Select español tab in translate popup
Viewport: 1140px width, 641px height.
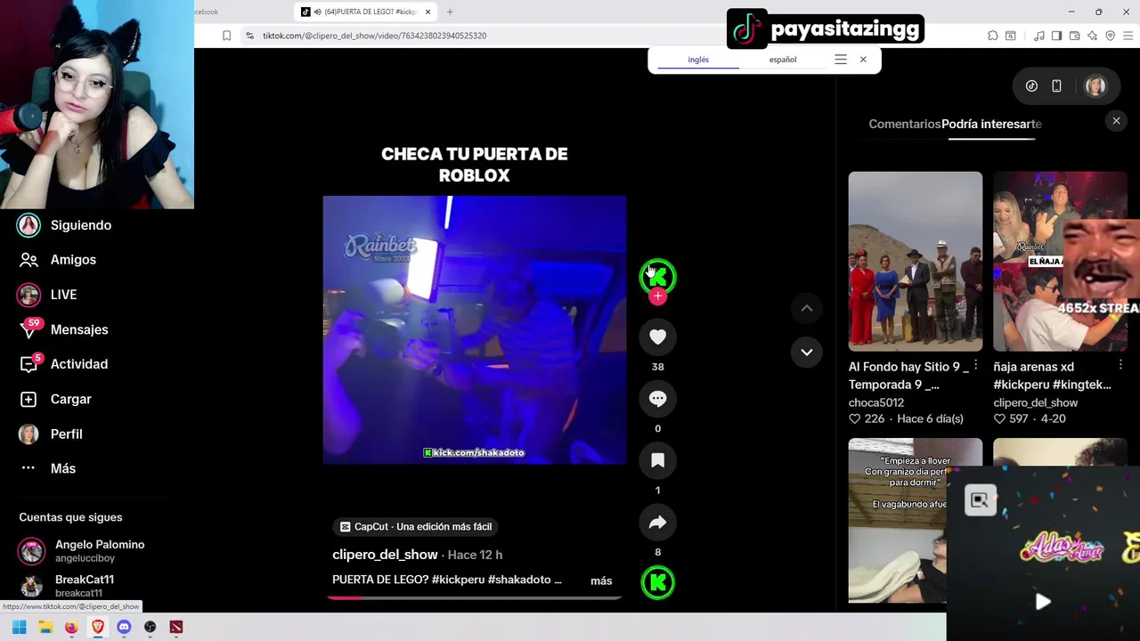[x=783, y=60]
